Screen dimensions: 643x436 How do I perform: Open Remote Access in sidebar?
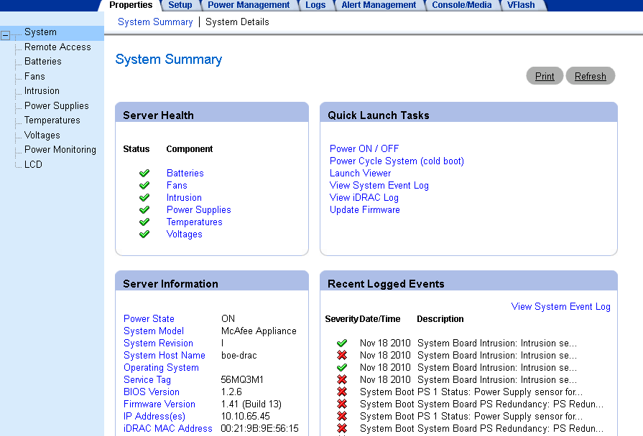point(57,47)
